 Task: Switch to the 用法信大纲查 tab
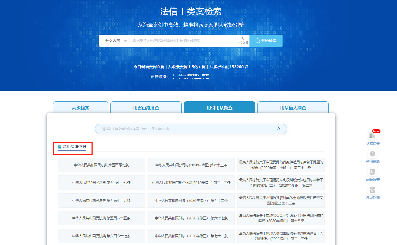tap(293, 107)
